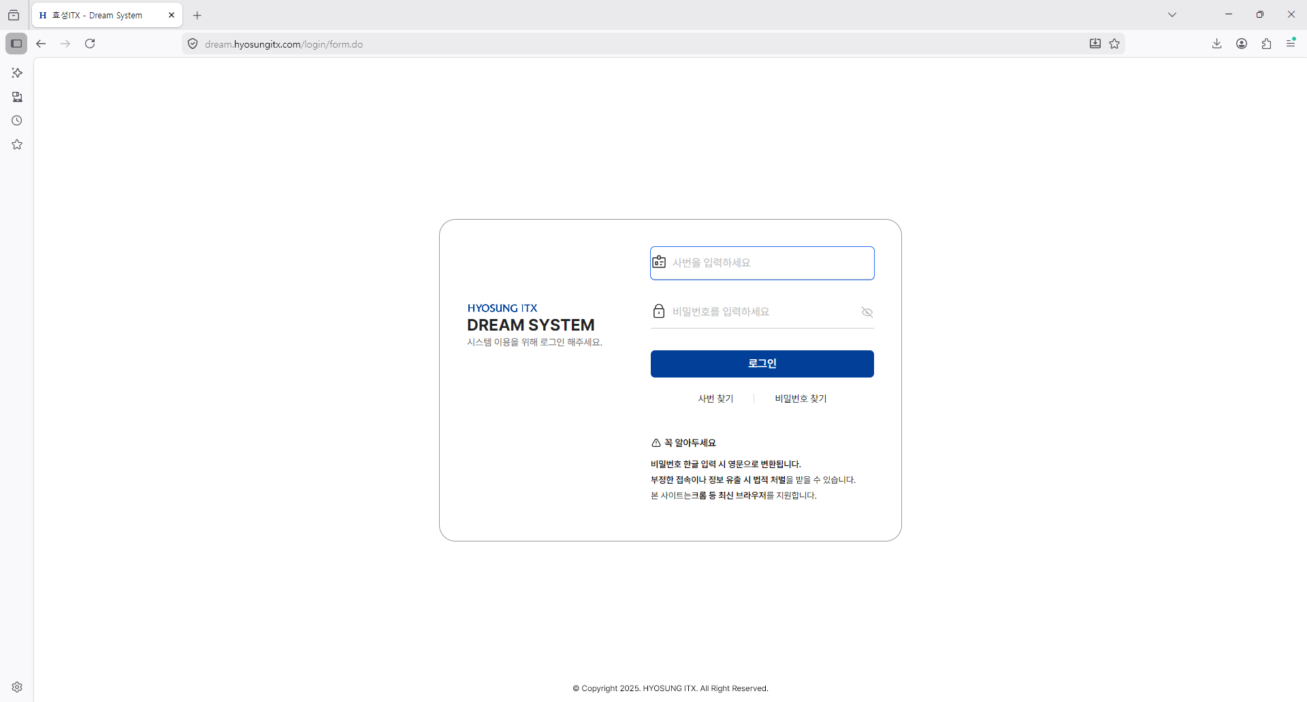Click the padlock icon in password field
This screenshot has width=1307, height=702.
659,311
